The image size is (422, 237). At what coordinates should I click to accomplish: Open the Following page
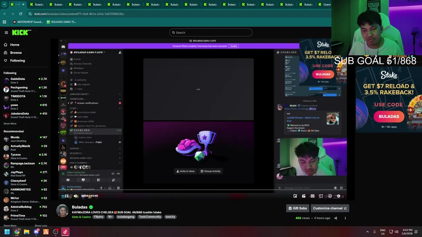coord(17,61)
